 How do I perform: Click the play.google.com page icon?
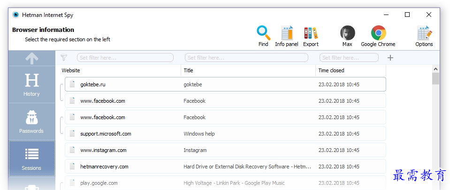click(72, 182)
